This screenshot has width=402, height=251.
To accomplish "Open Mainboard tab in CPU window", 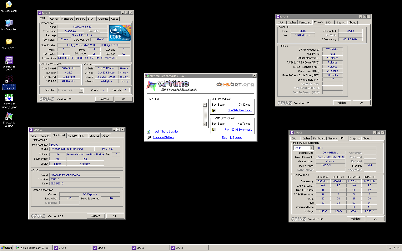I will coord(67,19).
